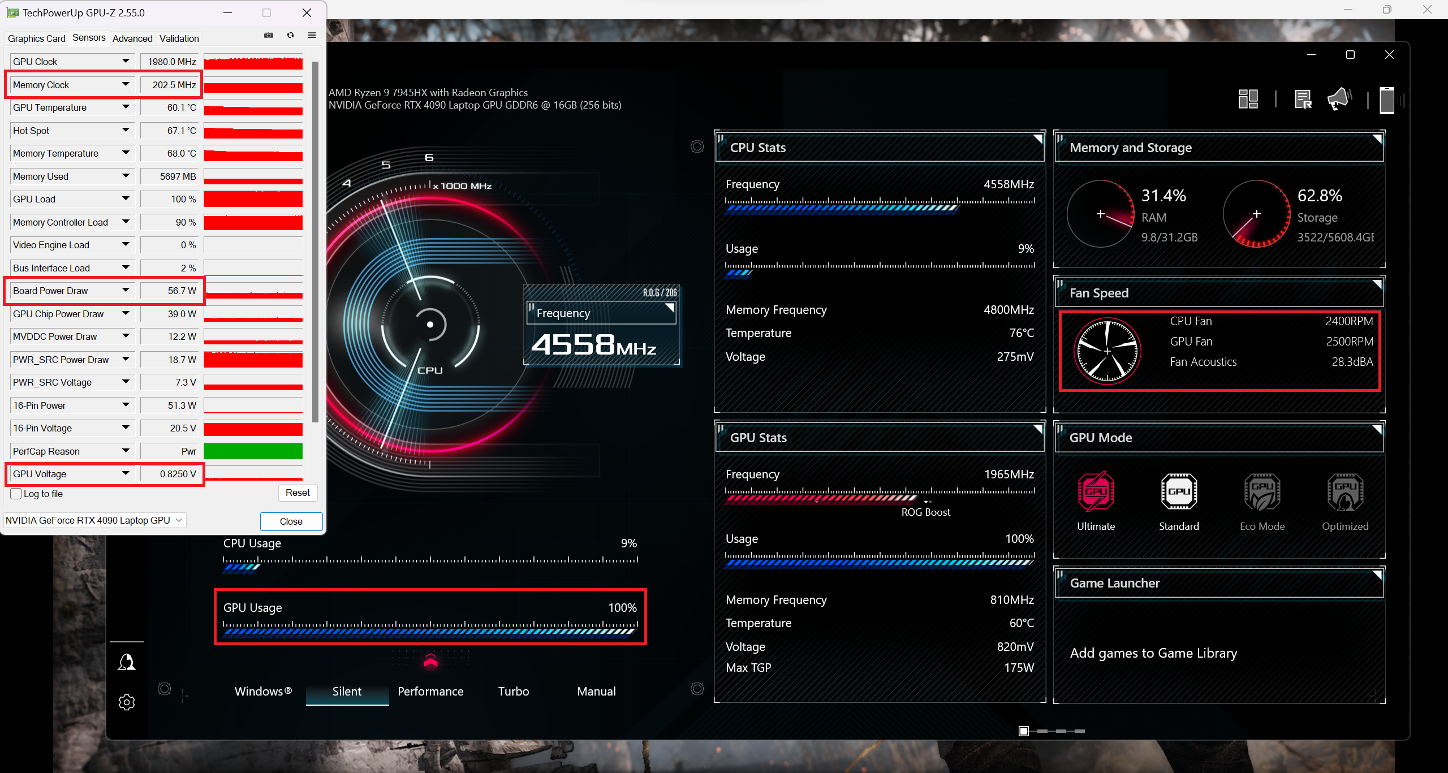Click the GPU-Z window title bar text
The image size is (1448, 773).
pyautogui.click(x=83, y=12)
